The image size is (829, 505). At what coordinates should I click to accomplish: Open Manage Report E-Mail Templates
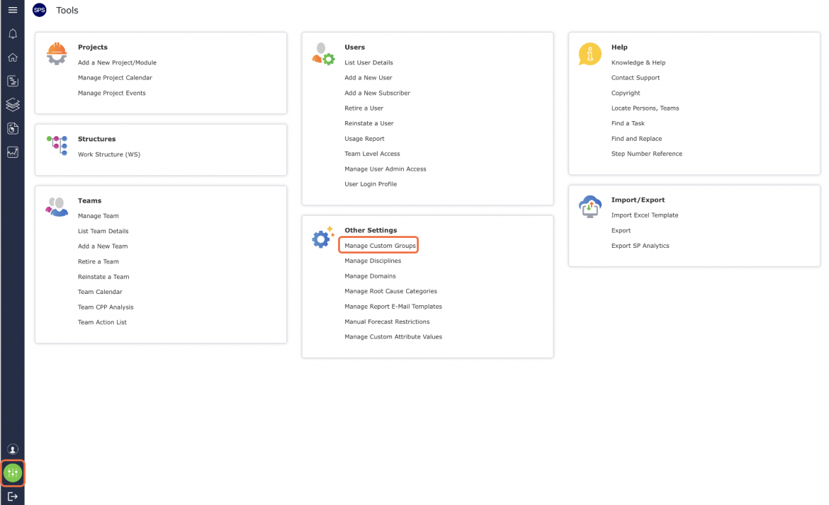[x=393, y=307]
